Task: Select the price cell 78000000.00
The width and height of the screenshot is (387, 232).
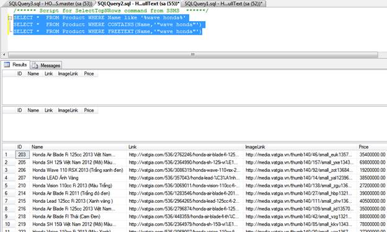Action: click(372, 224)
